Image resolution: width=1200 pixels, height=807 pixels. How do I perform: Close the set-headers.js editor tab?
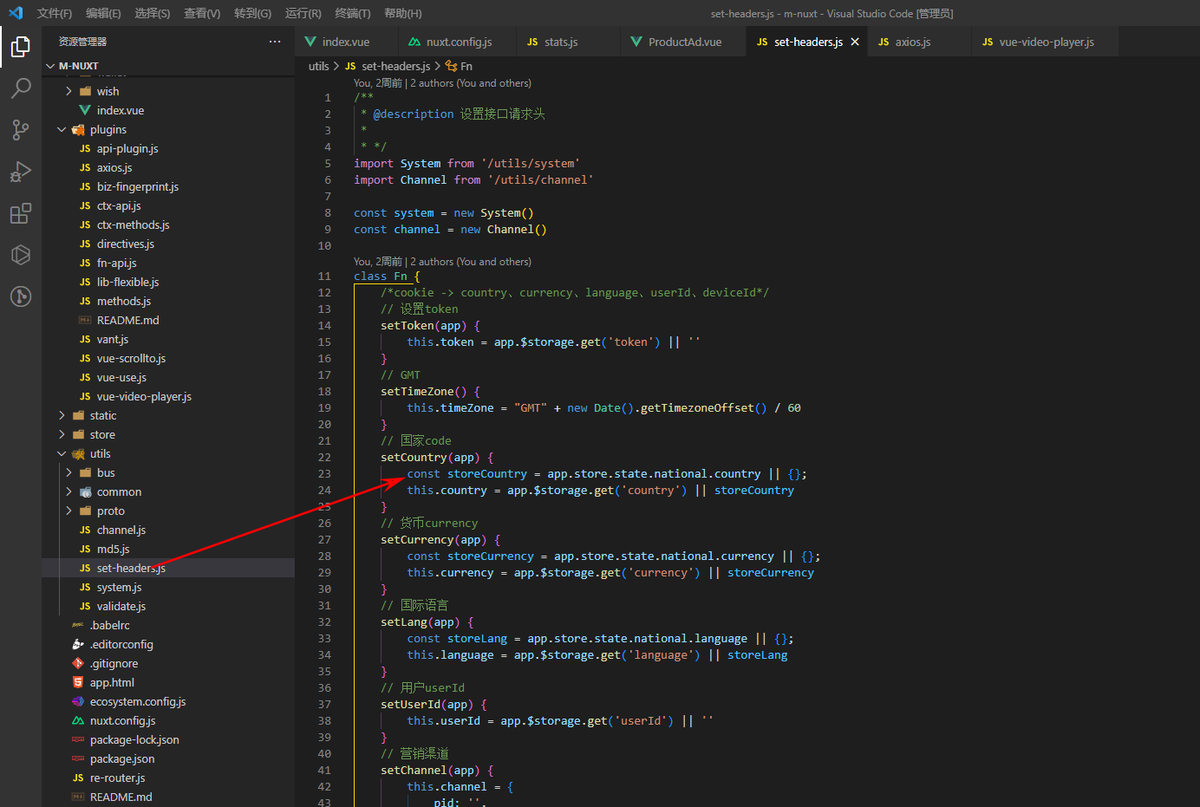click(855, 42)
